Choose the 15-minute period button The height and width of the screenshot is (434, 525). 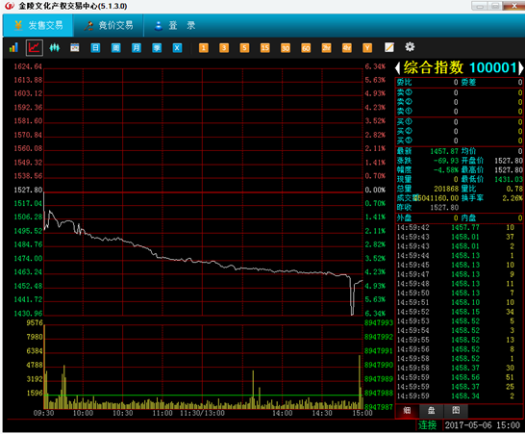tap(264, 48)
